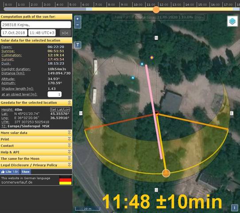The height and width of the screenshot is (213, 240).
Task: Select the decimal longitude 36.53916°
Action: [x=60, y=118]
